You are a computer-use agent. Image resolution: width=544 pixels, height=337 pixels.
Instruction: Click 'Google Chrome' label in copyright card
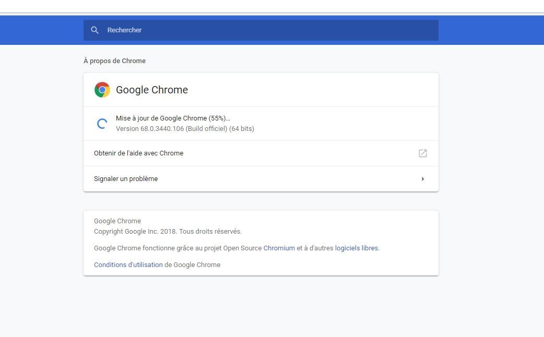pos(117,221)
